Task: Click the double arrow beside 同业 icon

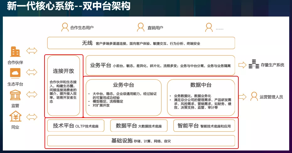Action: click(x=32, y=117)
